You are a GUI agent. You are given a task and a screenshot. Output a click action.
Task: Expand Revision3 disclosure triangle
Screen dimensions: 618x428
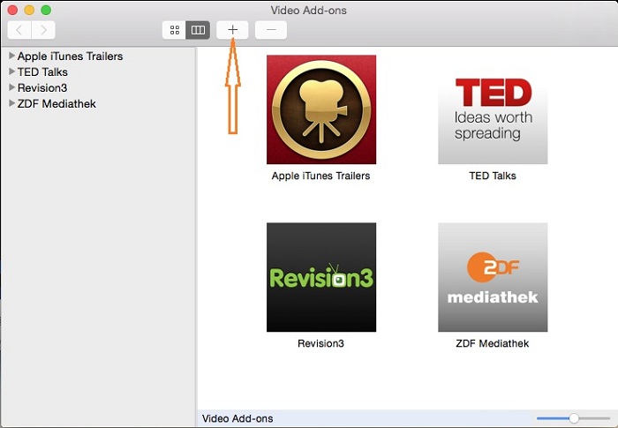11,87
